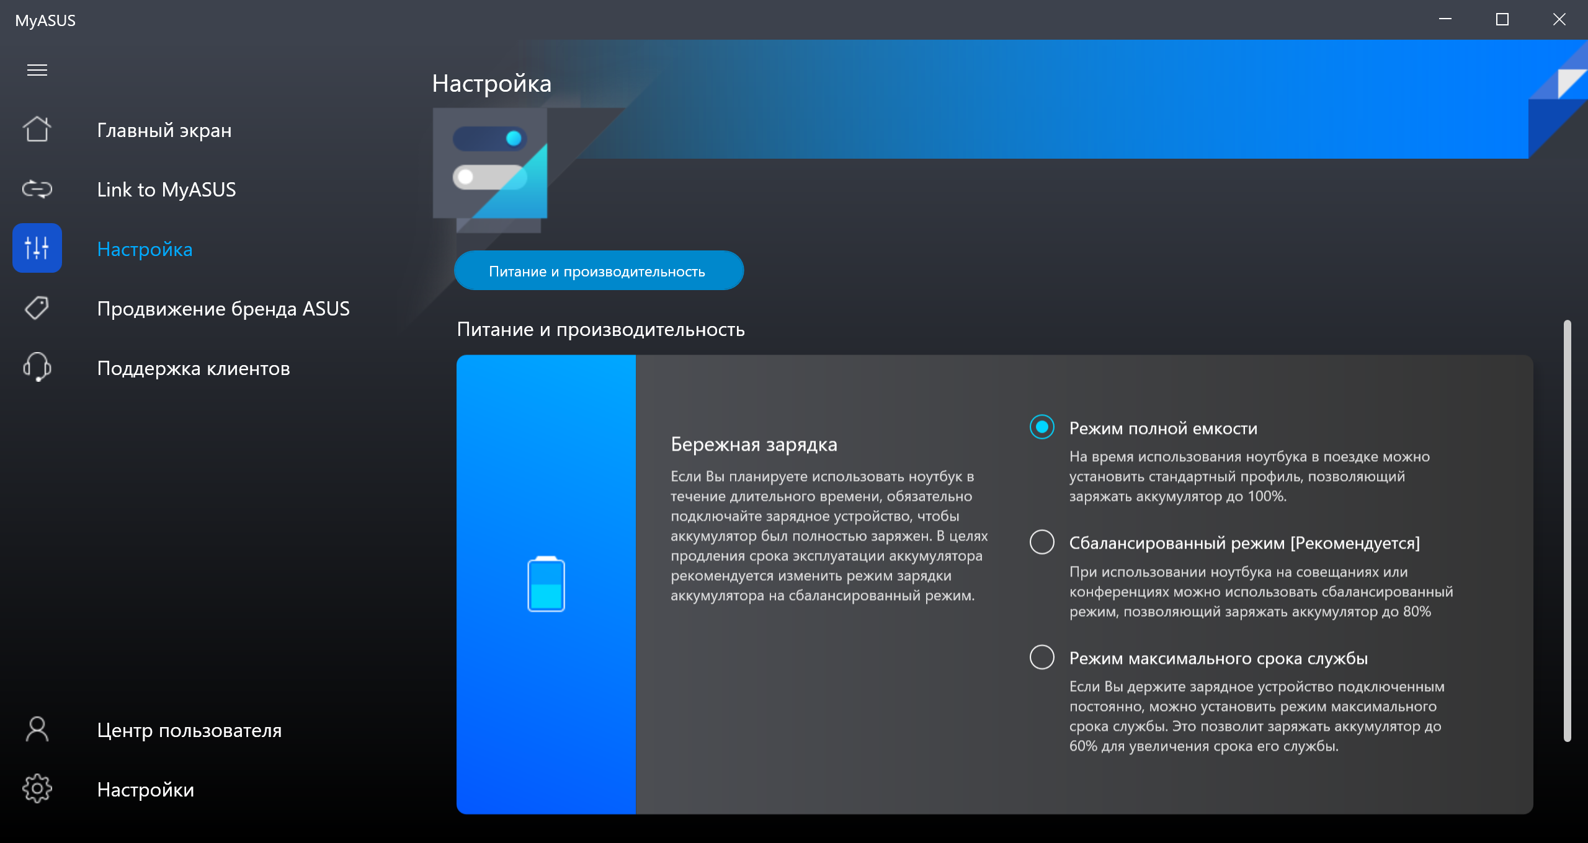Collapse sidebar with hamburger menu icon
Image resolution: width=1588 pixels, height=843 pixels.
pyautogui.click(x=37, y=70)
